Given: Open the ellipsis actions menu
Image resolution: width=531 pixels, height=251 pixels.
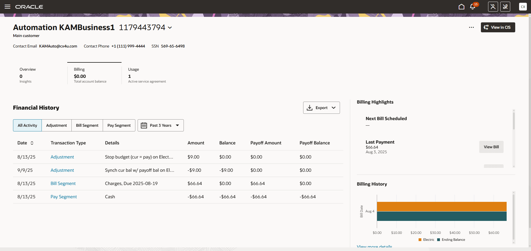Looking at the screenshot, I should [471, 27].
